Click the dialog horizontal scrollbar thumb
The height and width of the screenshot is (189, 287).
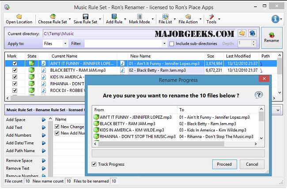coord(161,144)
